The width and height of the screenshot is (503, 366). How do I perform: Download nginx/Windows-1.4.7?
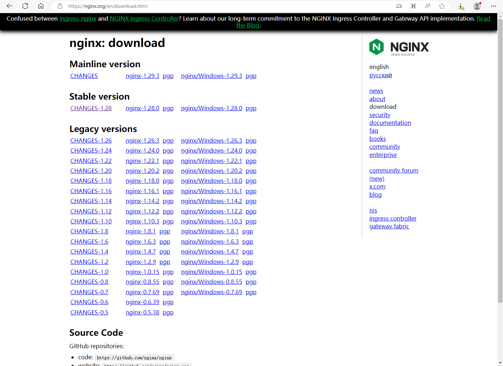(210, 251)
